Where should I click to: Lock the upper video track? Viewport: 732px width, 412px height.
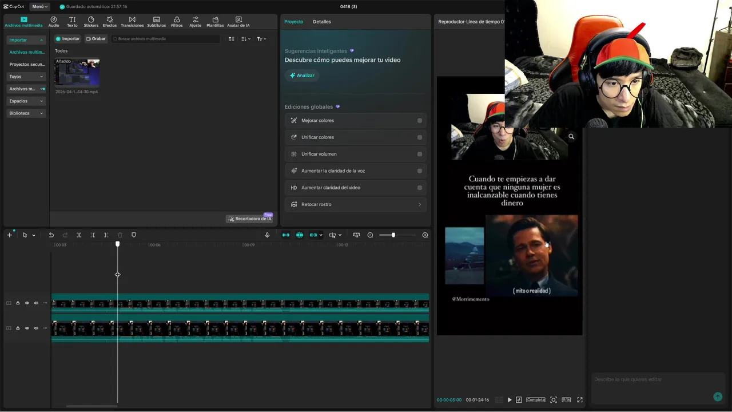(18, 303)
